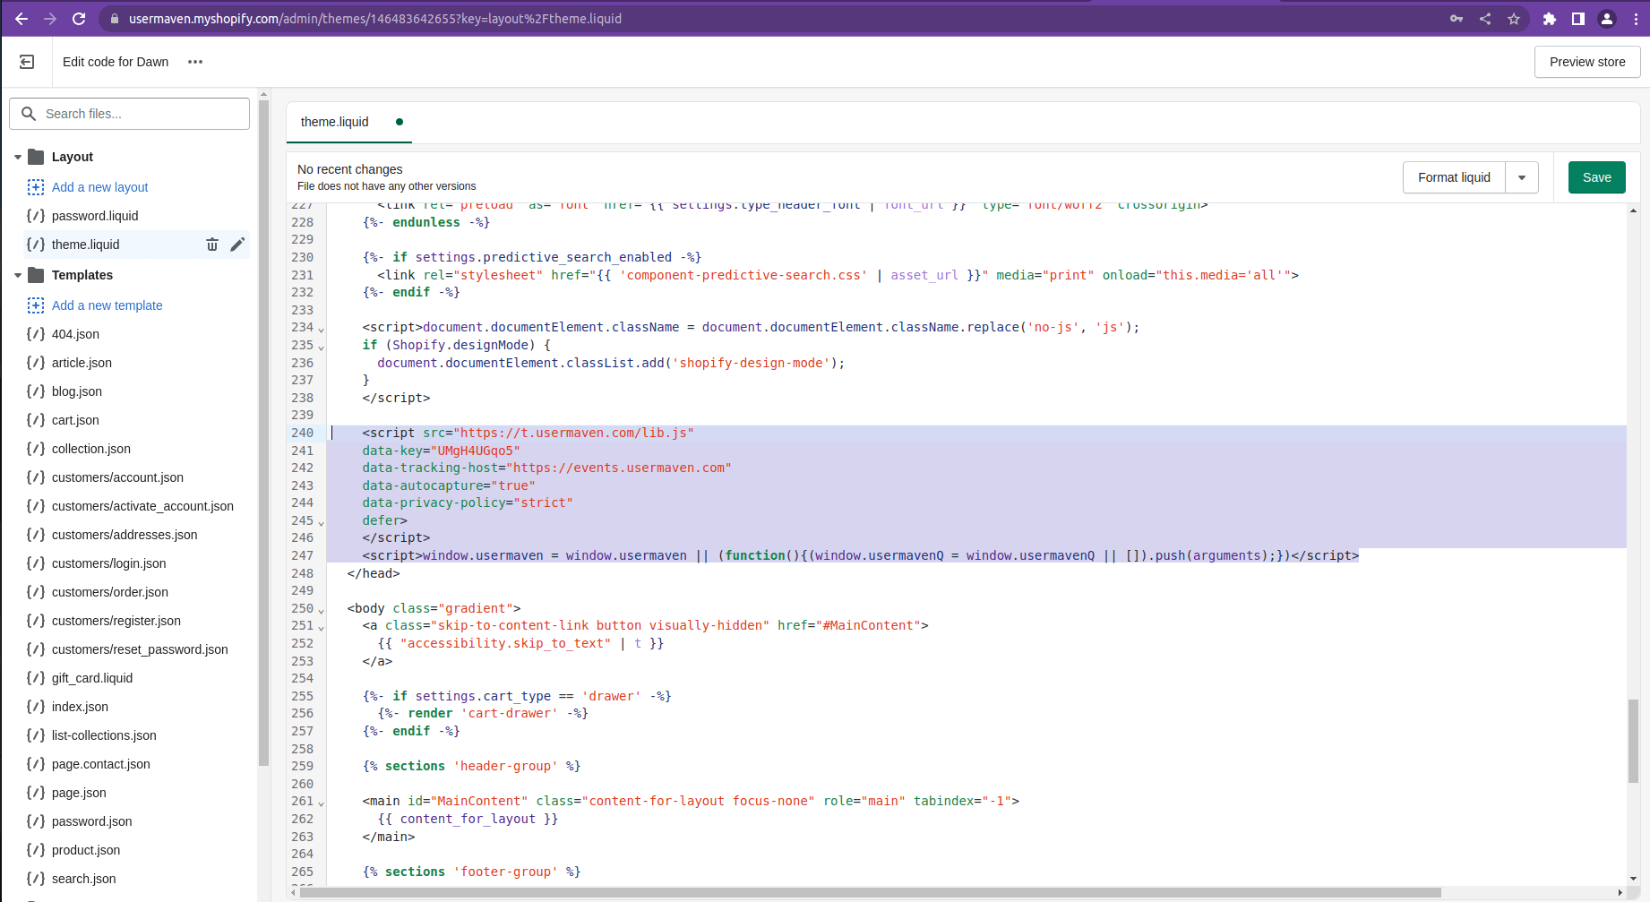Click Add a new layout link
The image size is (1650, 902).
(x=99, y=187)
